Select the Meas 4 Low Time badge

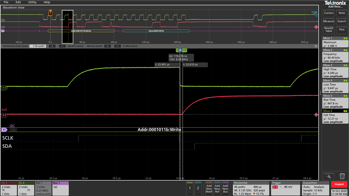click(335, 86)
